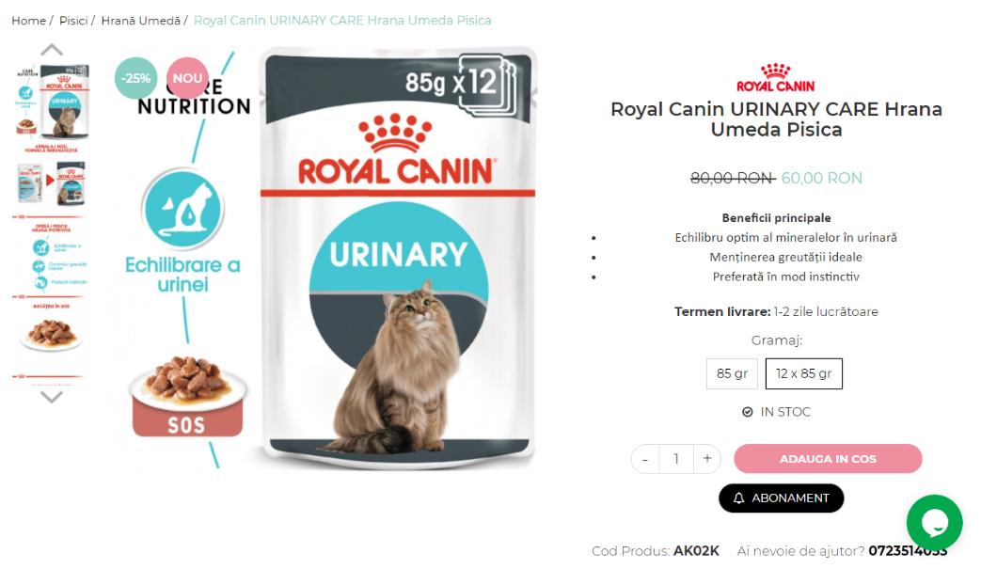Click the quantity input field

coord(676,459)
